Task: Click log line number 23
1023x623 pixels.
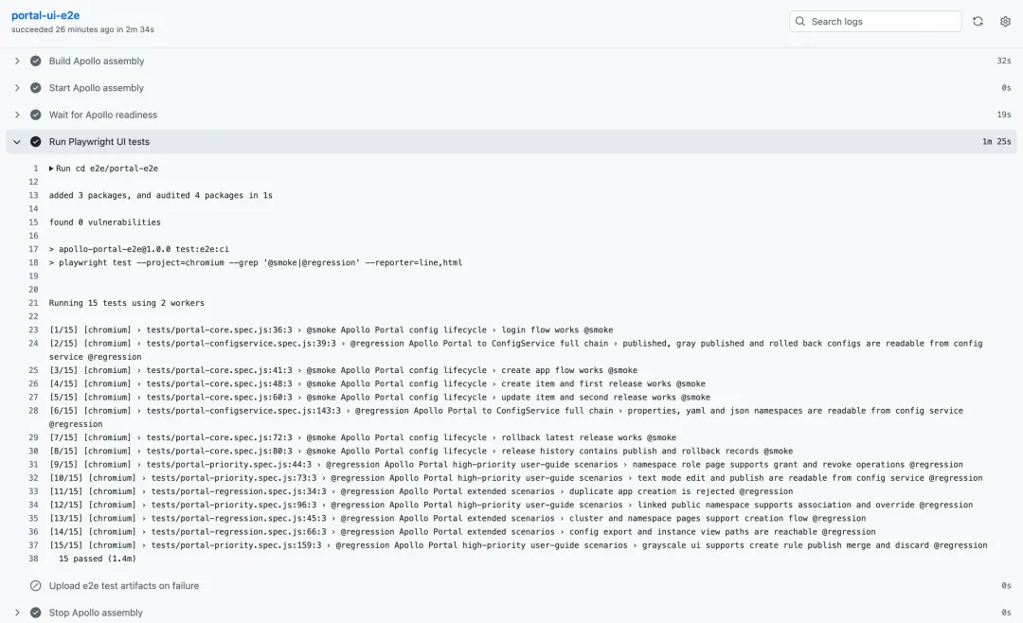Action: point(33,330)
